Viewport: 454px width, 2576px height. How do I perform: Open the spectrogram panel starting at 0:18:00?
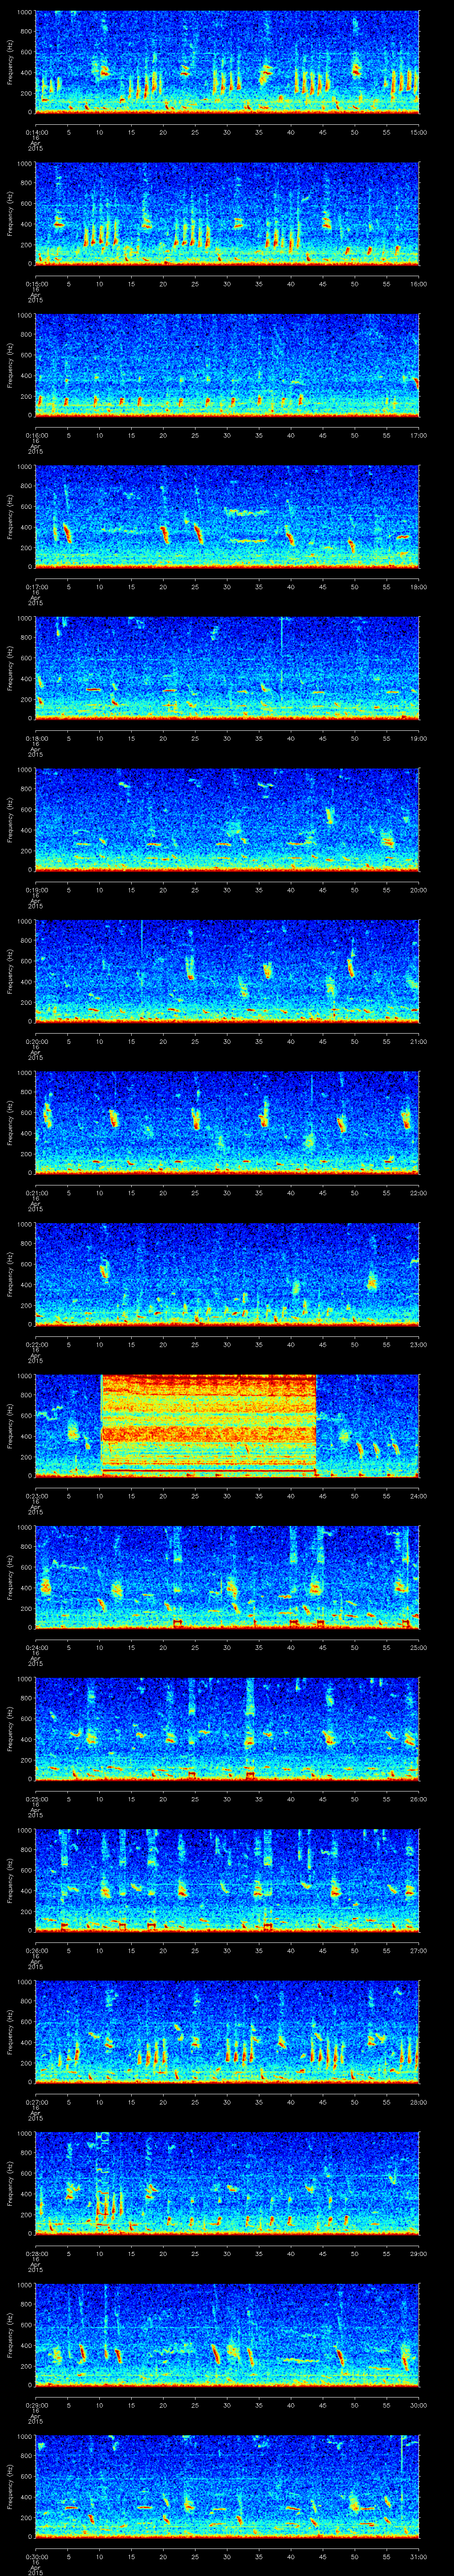(x=227, y=667)
